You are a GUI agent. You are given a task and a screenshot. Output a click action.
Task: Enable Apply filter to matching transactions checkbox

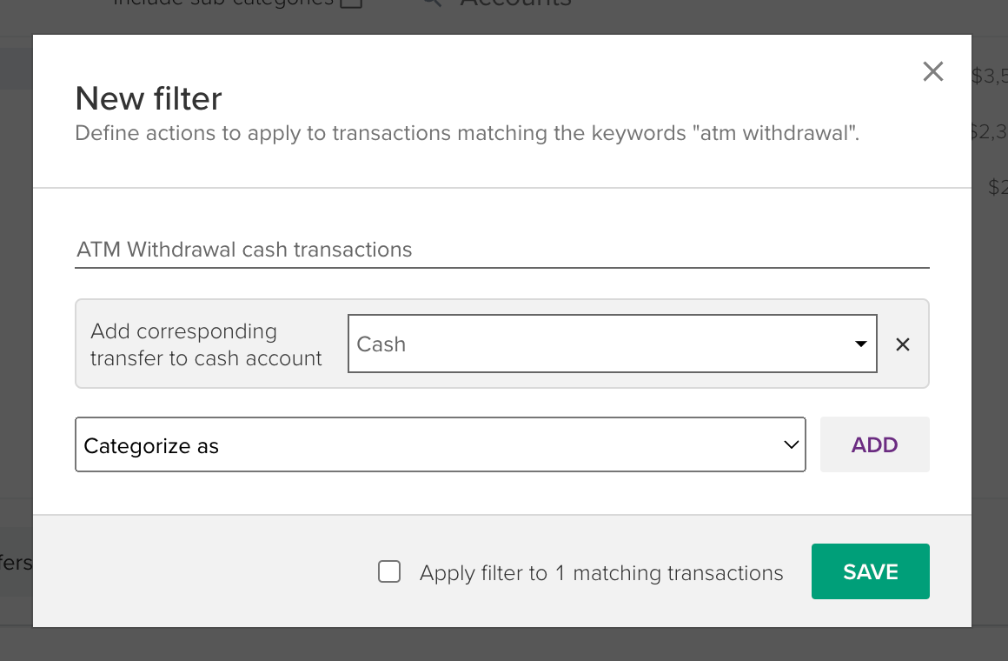pos(389,572)
